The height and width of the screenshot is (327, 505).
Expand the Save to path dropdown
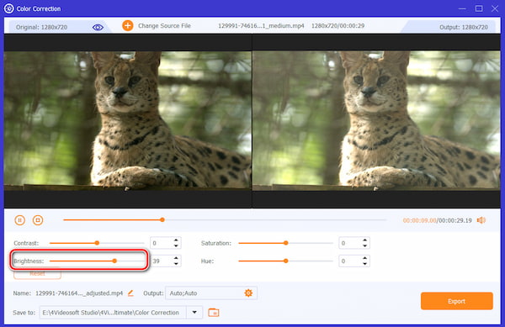[x=194, y=312]
